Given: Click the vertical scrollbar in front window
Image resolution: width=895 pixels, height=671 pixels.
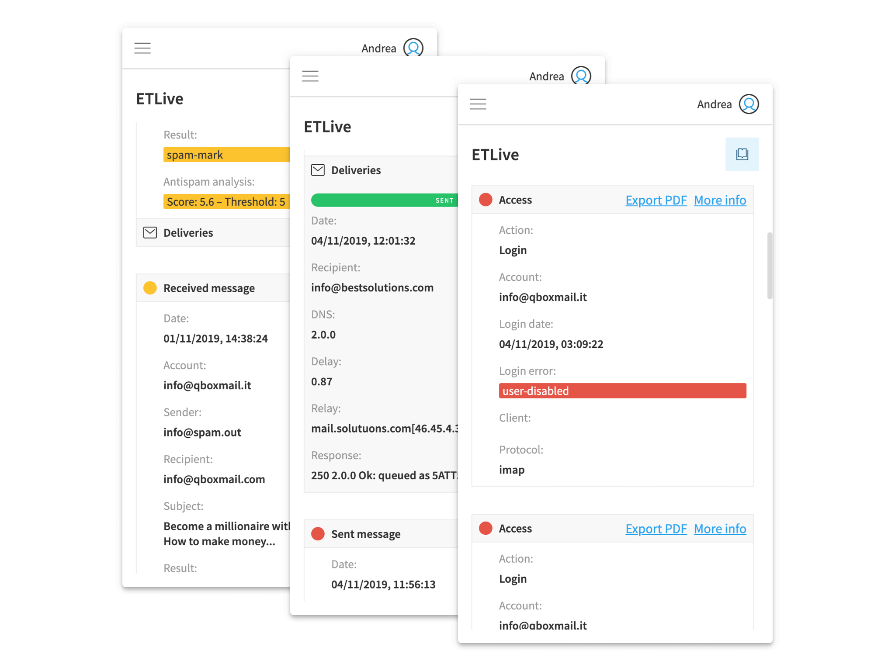Looking at the screenshot, I should [x=770, y=266].
